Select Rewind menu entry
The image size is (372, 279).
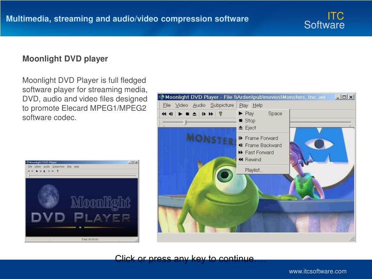(263, 159)
